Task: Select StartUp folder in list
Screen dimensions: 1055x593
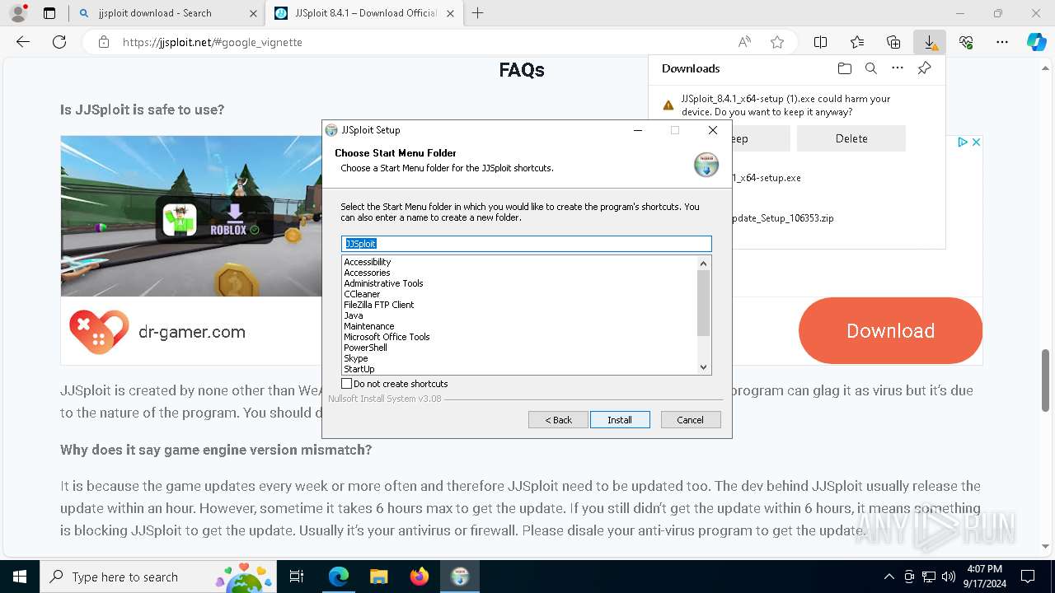Action: click(359, 369)
